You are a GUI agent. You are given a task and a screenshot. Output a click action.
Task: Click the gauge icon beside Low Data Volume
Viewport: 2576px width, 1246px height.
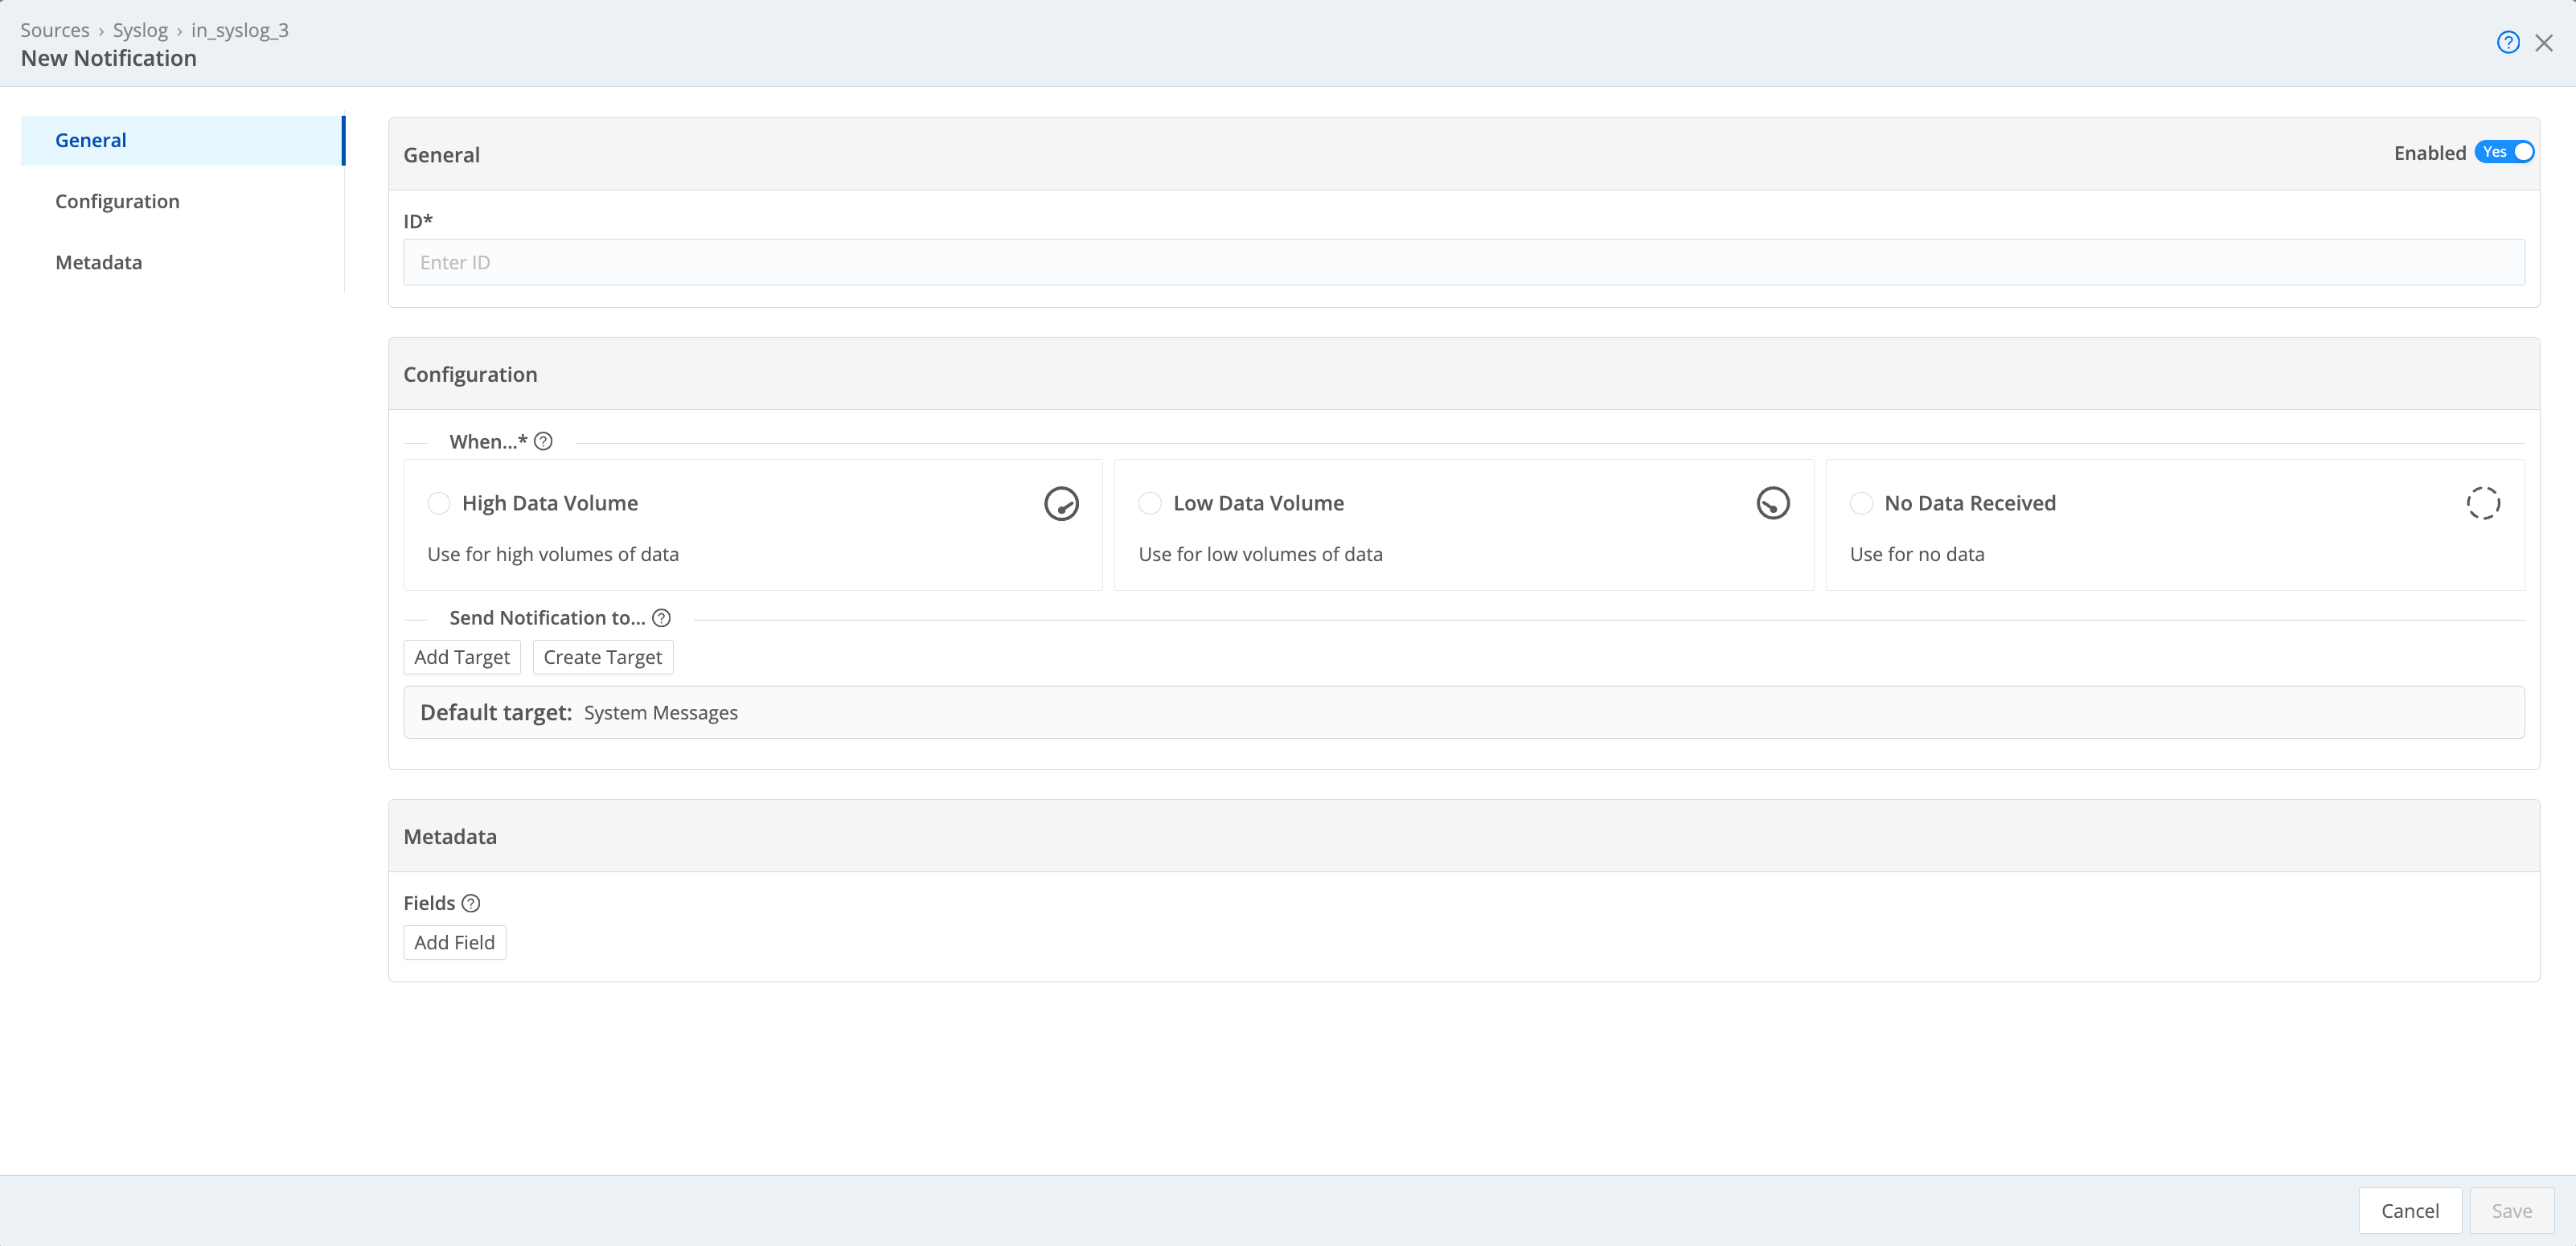[x=1772, y=503]
